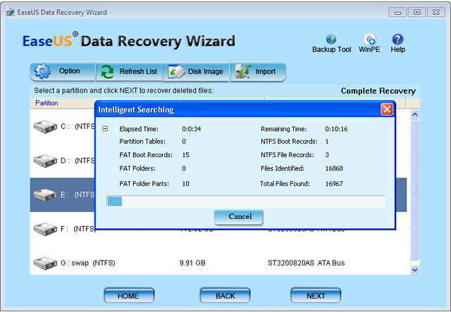This screenshot has width=451, height=312.
Task: Close the Intelligent Searching dialog
Action: pyautogui.click(x=387, y=110)
